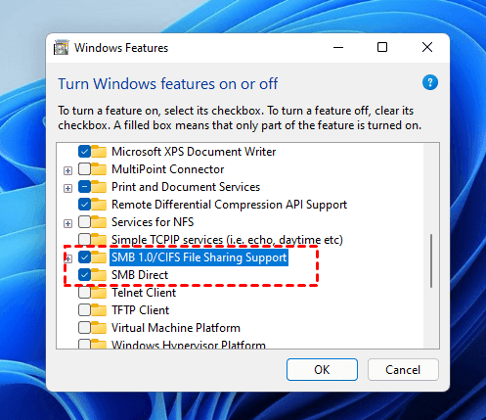Click the Cancel button
486x420 pixels.
click(403, 370)
